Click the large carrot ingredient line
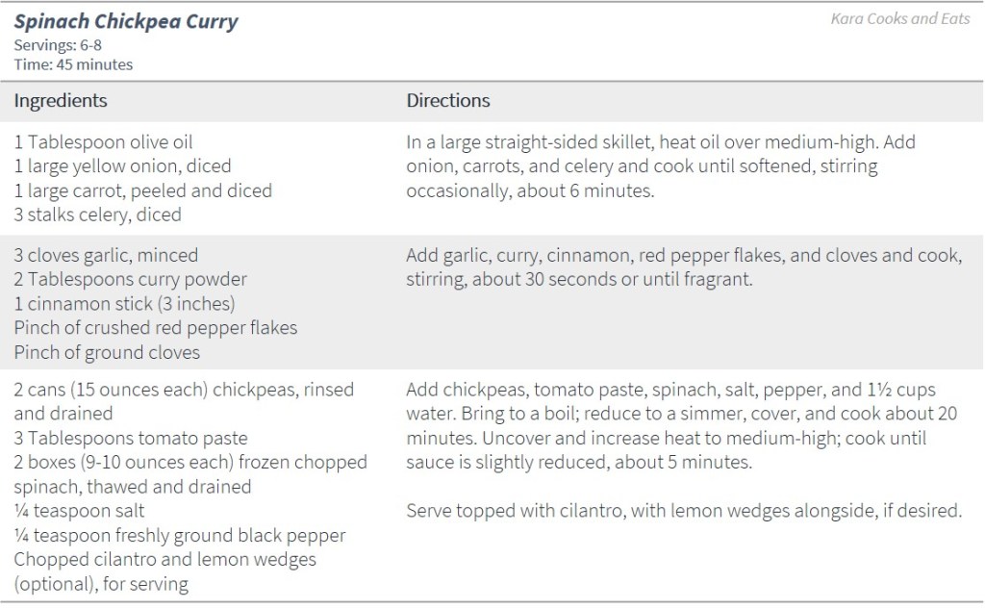Viewport: 985px width, 608px height. click(142, 190)
